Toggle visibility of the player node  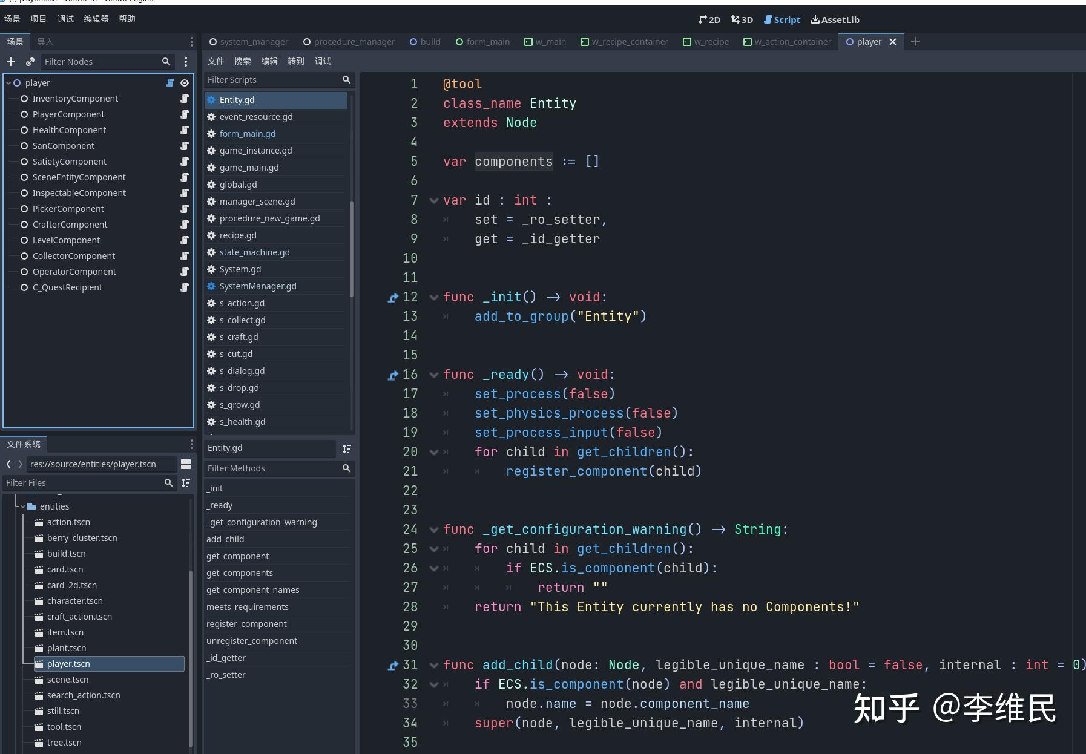tap(185, 82)
